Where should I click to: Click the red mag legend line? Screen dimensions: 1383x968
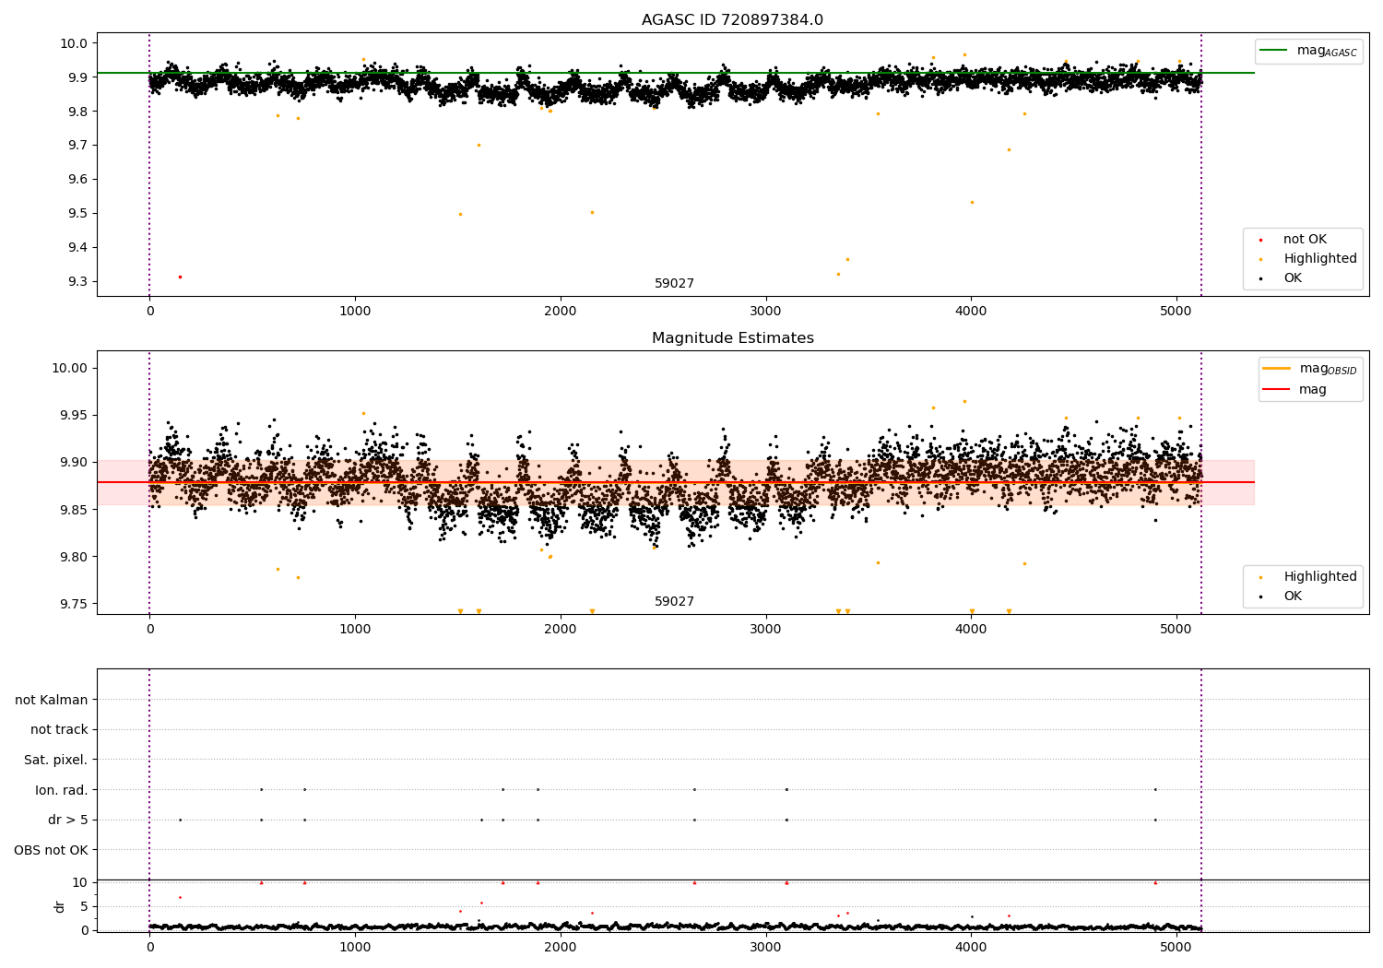click(x=1277, y=389)
